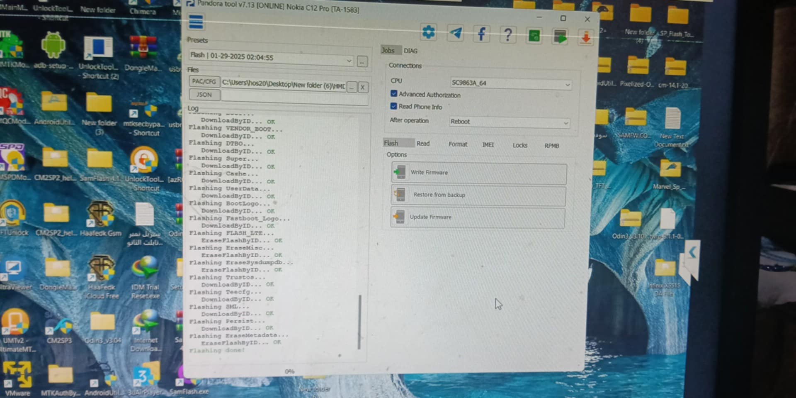Select the IMEI tab
Screen dimensions: 796x398
pyautogui.click(x=488, y=145)
